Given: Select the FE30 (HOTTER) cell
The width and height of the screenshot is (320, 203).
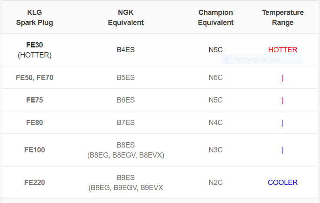Looking at the screenshot, I should tap(35, 50).
